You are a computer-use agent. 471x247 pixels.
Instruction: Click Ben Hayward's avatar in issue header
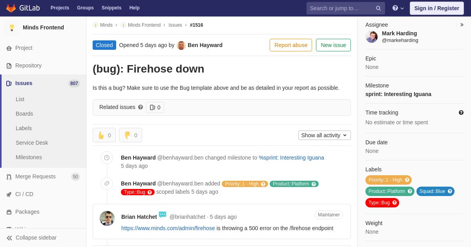181,45
